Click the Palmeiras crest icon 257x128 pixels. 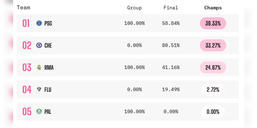click(39, 112)
